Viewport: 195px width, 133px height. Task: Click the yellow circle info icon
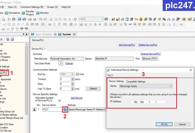click(x=141, y=19)
